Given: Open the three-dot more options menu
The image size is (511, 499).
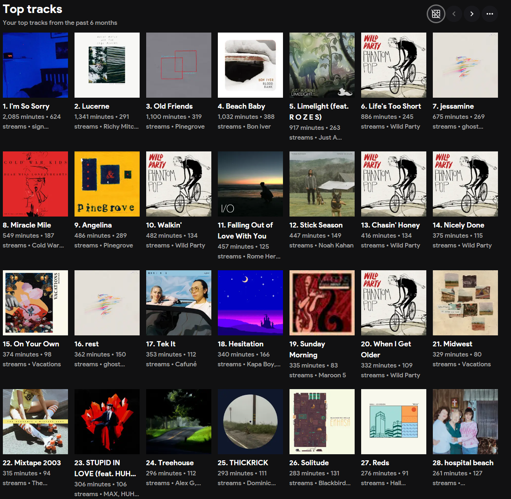Looking at the screenshot, I should point(490,14).
